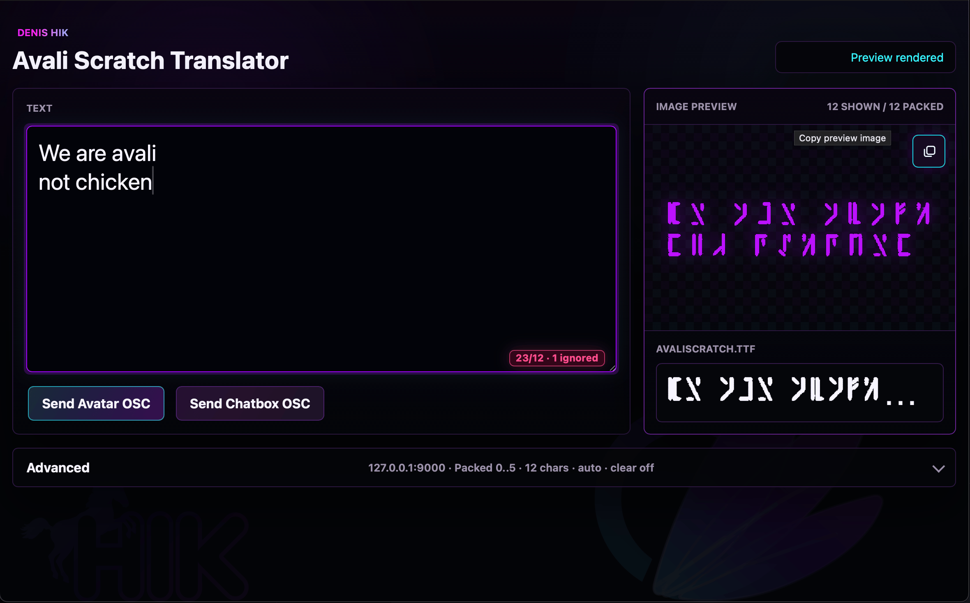The height and width of the screenshot is (603, 970).
Task: Click the Avali Scratch Translator title
Action: [x=150, y=61]
